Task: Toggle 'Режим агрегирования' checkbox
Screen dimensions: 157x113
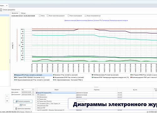Action: coord(68,16)
